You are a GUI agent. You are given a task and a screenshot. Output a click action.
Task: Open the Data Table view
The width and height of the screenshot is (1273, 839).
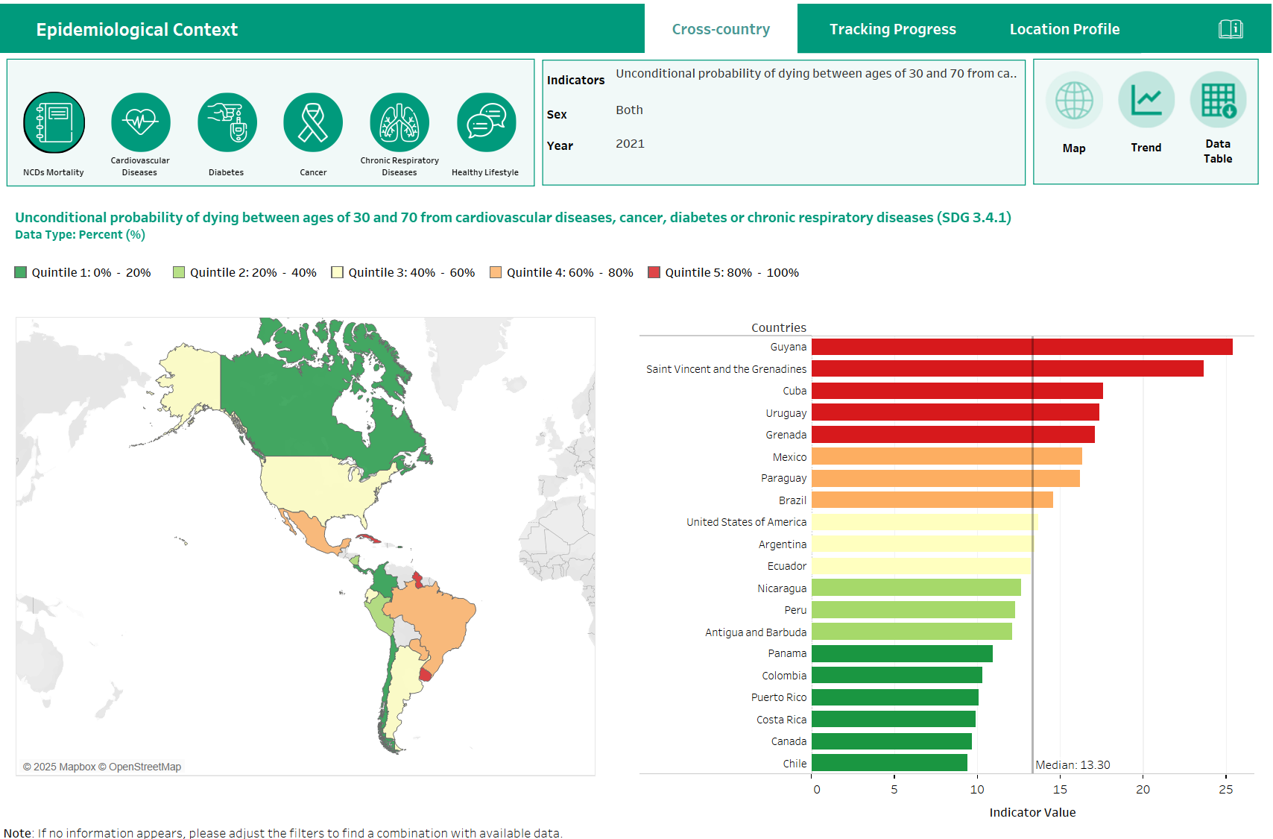point(1218,99)
